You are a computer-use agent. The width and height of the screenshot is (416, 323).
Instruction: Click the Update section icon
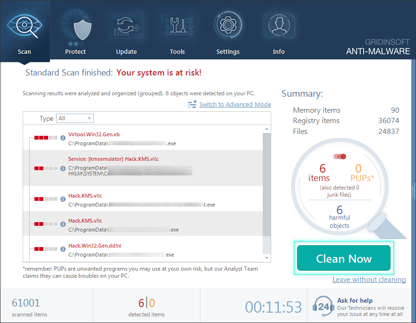[x=126, y=25]
